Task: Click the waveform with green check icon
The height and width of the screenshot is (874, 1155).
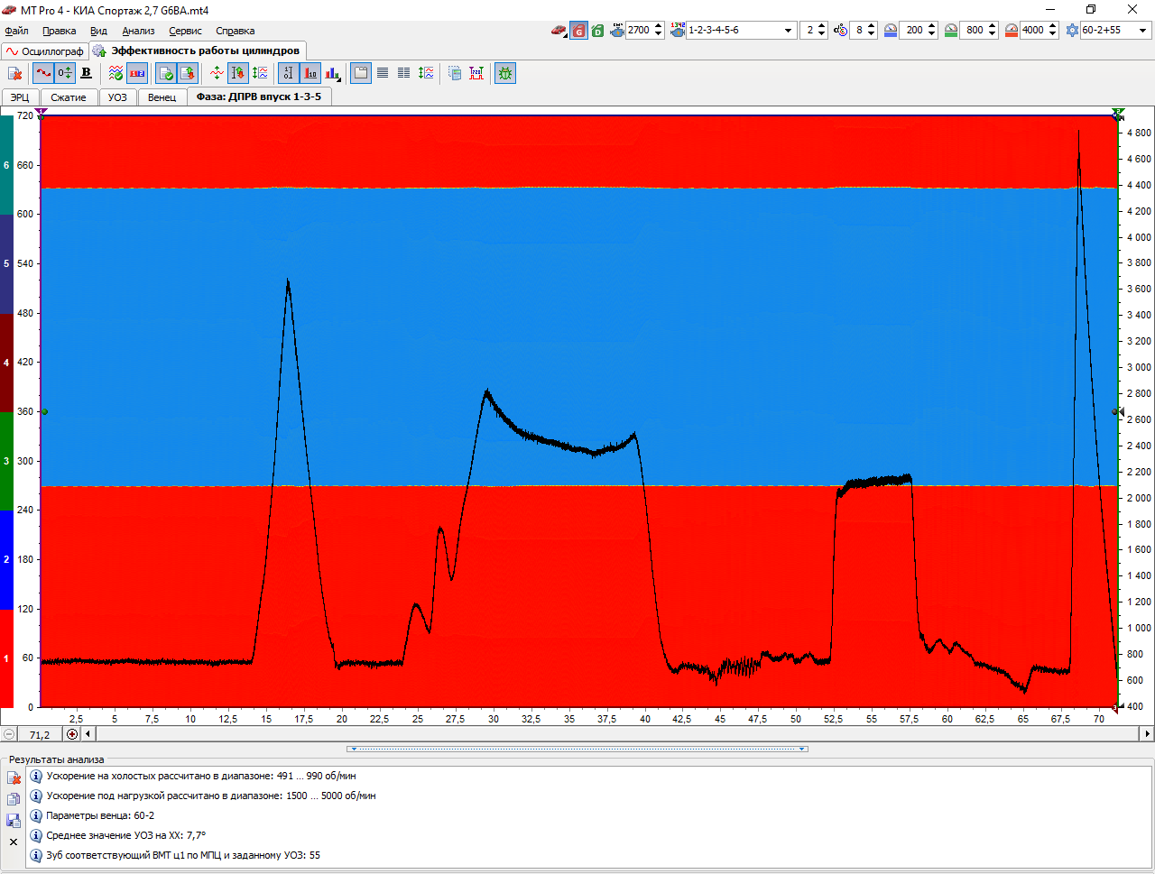Action: point(116,73)
